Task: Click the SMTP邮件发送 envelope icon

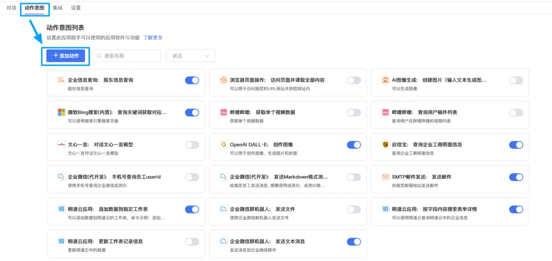Action: (386, 177)
